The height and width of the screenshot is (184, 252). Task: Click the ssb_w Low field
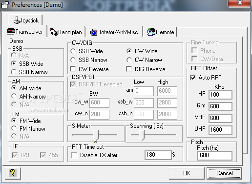[x=144, y=102]
